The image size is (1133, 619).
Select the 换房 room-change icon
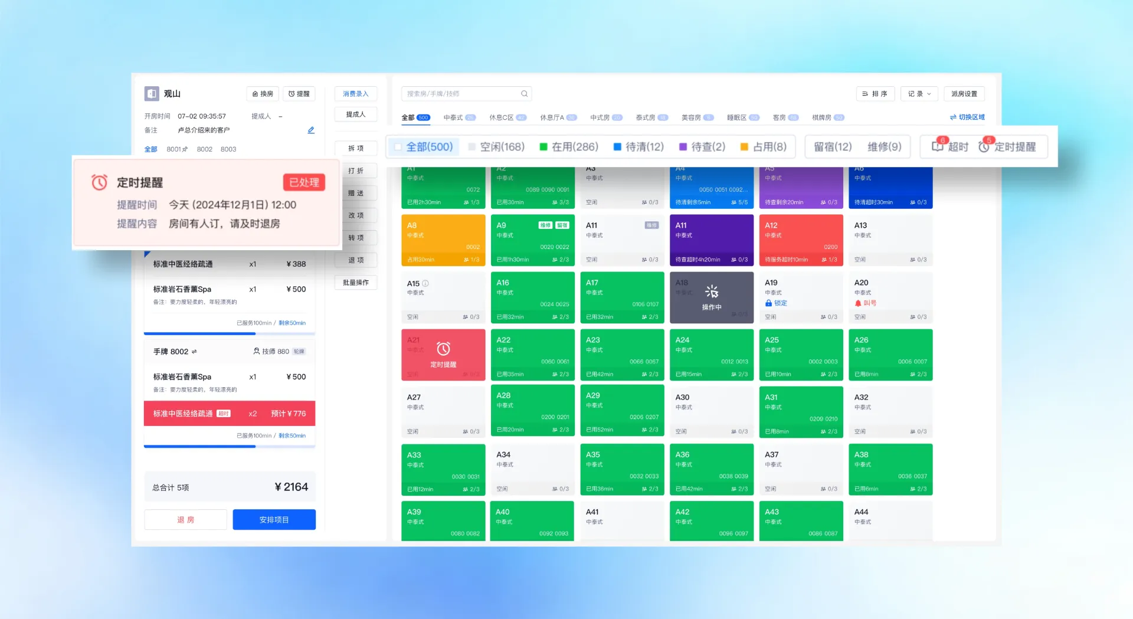click(262, 94)
